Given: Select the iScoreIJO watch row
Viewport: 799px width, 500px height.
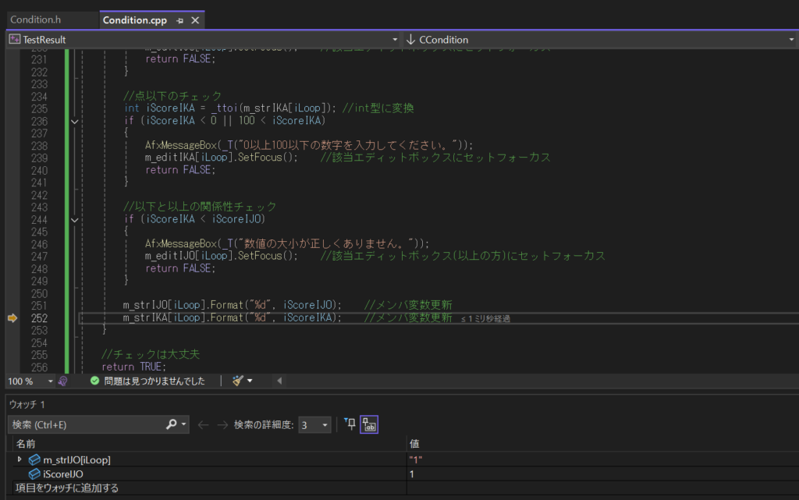Looking at the screenshot, I should (x=63, y=473).
